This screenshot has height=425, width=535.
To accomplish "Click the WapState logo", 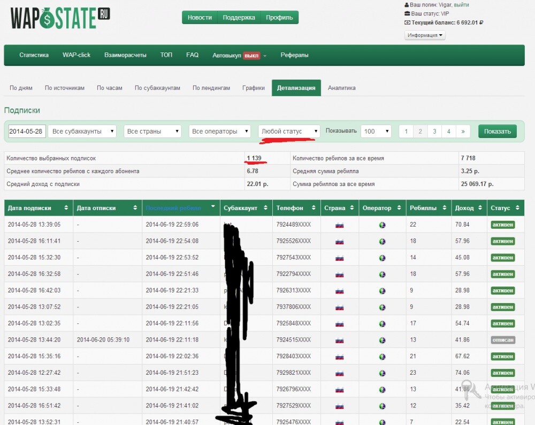I will click(x=60, y=18).
